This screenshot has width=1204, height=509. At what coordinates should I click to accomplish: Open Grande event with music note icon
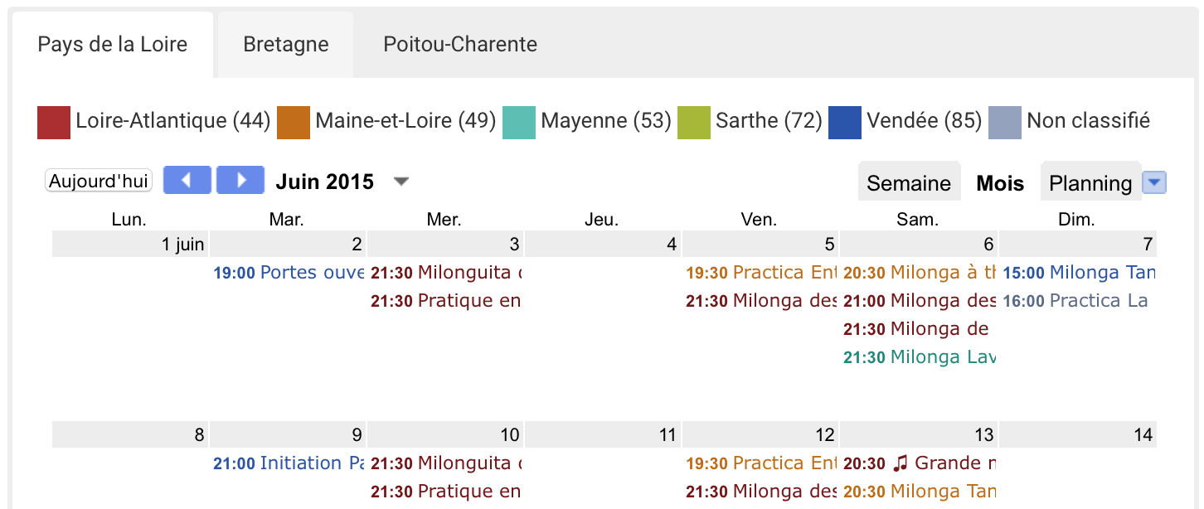point(919,463)
